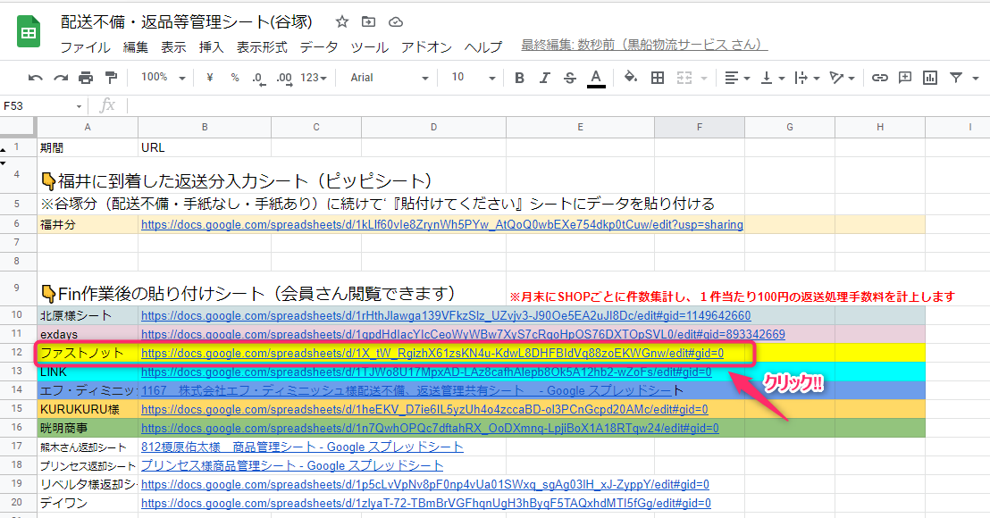This screenshot has width=990, height=518.
Task: Toggle italic formatting
Action: [544, 78]
